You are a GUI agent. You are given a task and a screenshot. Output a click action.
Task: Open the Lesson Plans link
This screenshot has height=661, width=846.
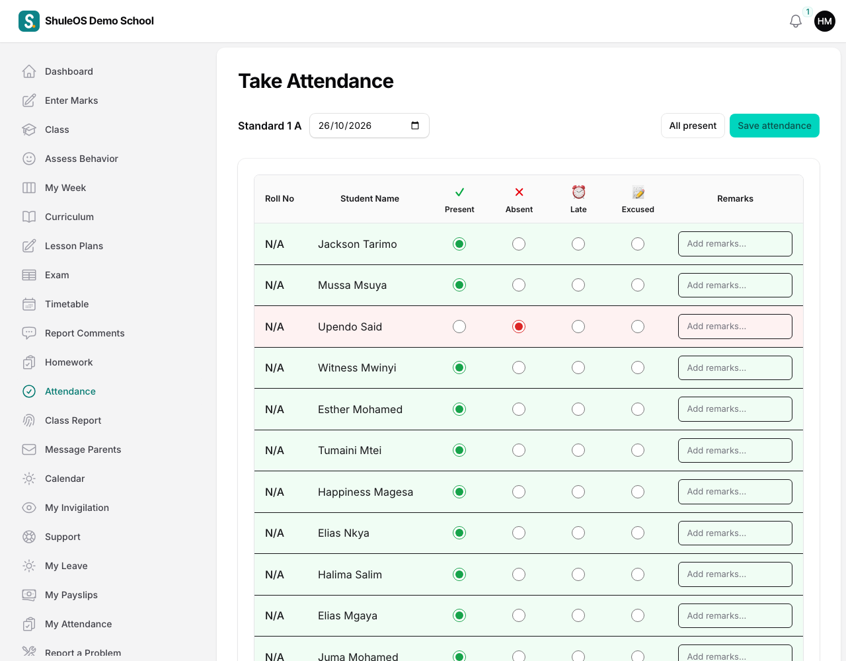point(74,246)
